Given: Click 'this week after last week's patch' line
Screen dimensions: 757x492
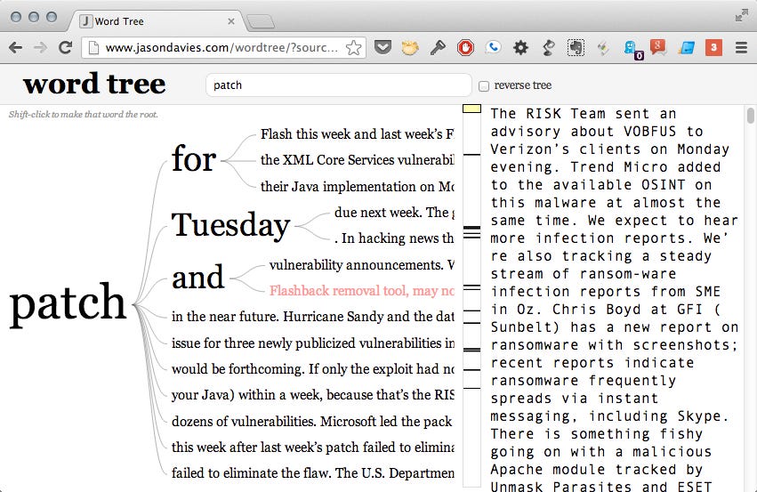Looking at the screenshot, I should [x=312, y=448].
